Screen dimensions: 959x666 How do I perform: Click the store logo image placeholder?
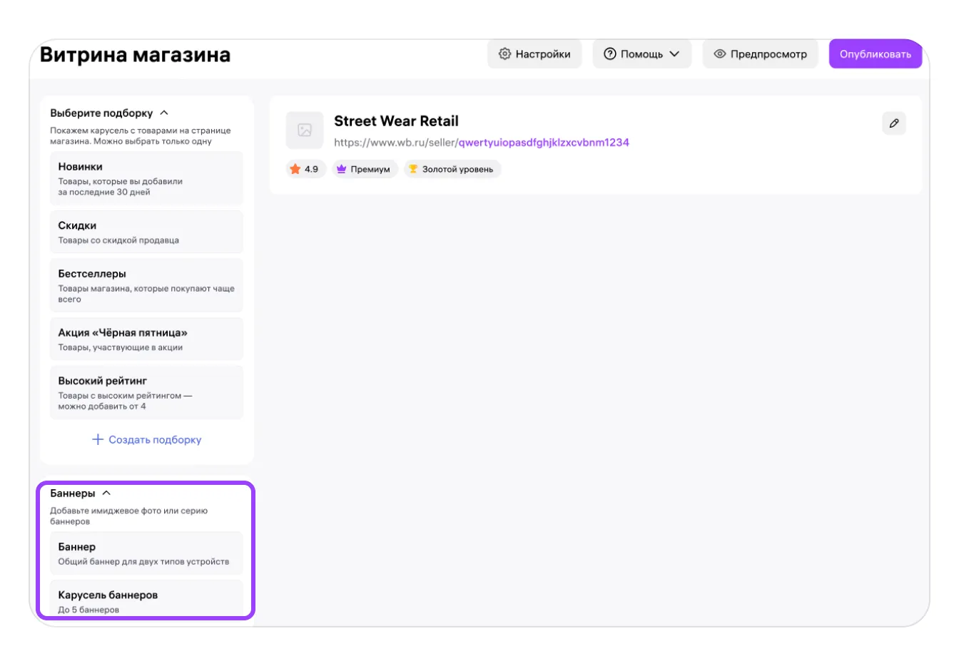coord(305,130)
